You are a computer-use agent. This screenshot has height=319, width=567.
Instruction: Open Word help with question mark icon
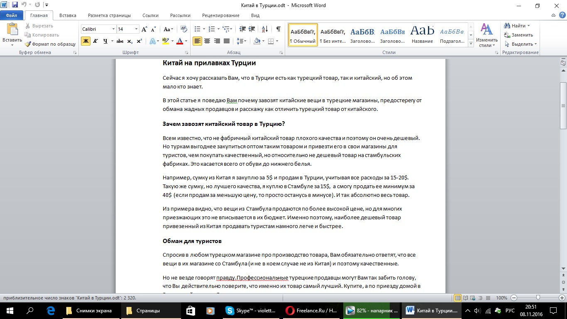pyautogui.click(x=562, y=15)
